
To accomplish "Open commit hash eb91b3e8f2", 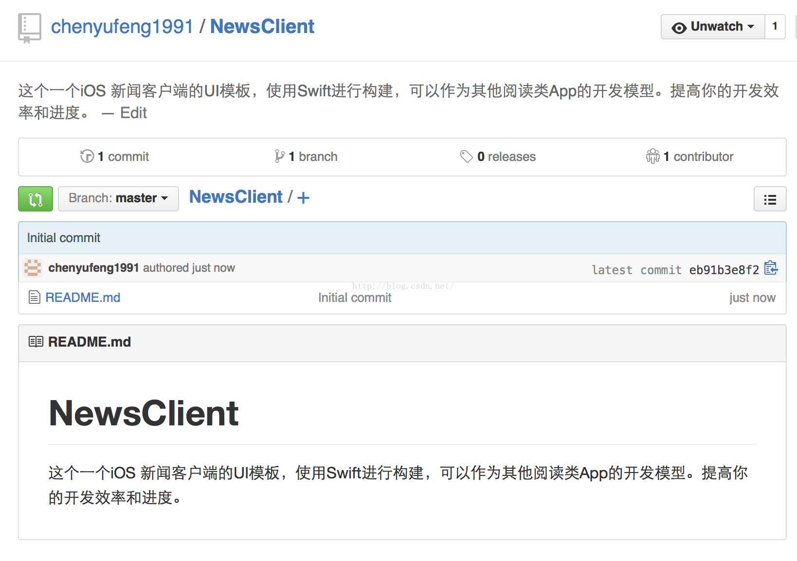I will click(724, 270).
